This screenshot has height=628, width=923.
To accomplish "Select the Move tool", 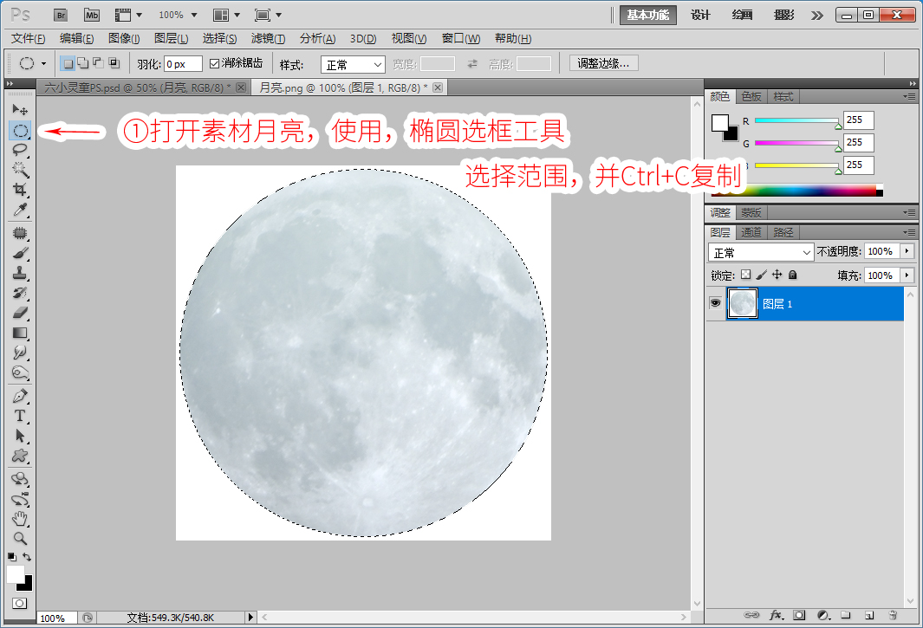I will [x=20, y=109].
